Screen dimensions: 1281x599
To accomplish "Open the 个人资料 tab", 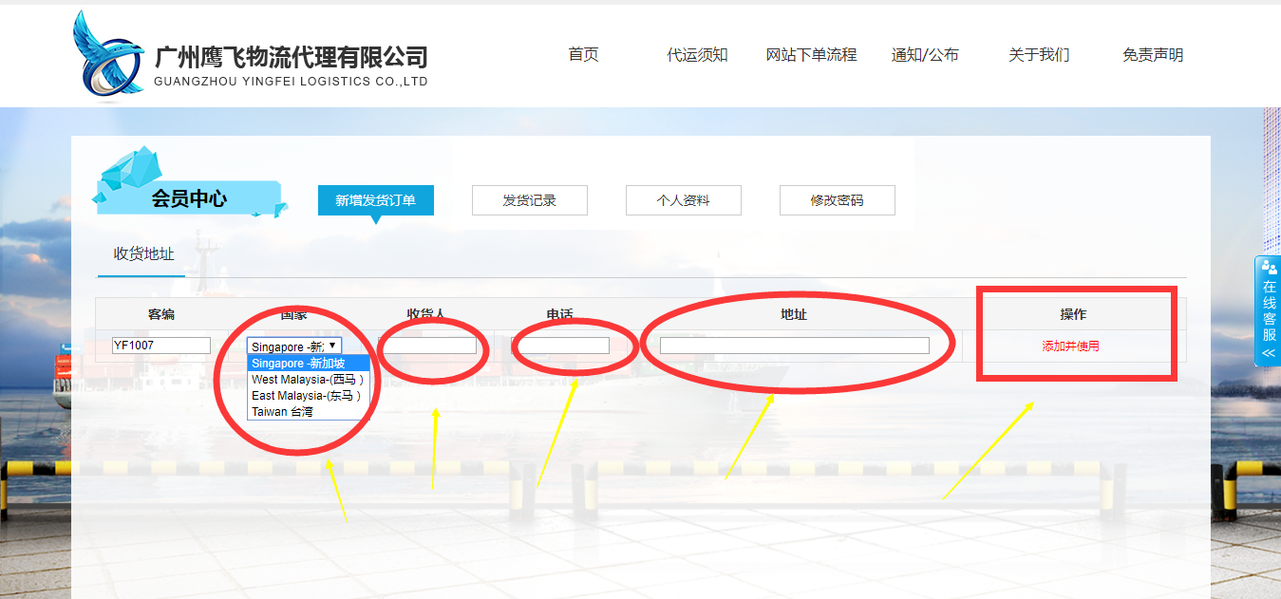I will tap(683, 200).
